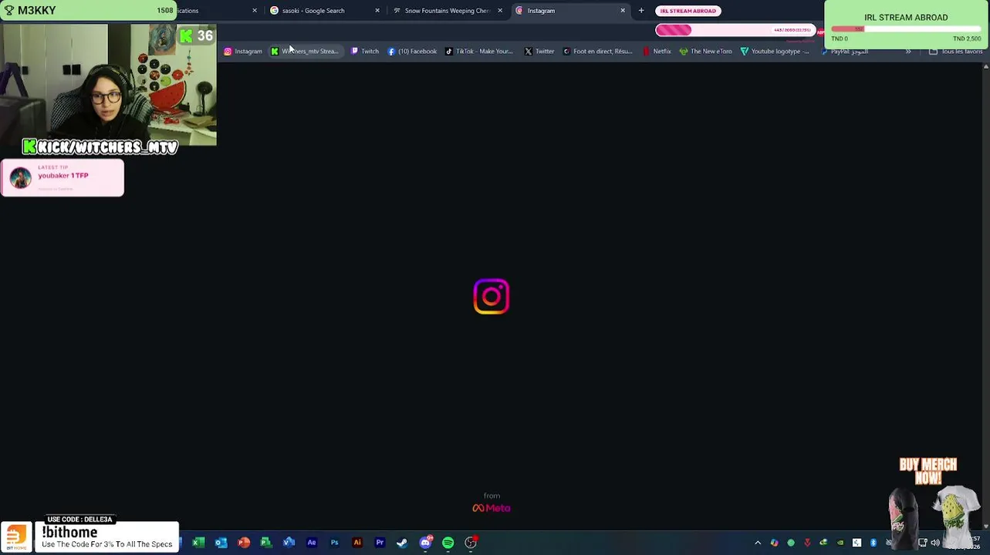Viewport: 990px width, 555px height.
Task: Click the page vertical scrollbar
Action: [985, 297]
